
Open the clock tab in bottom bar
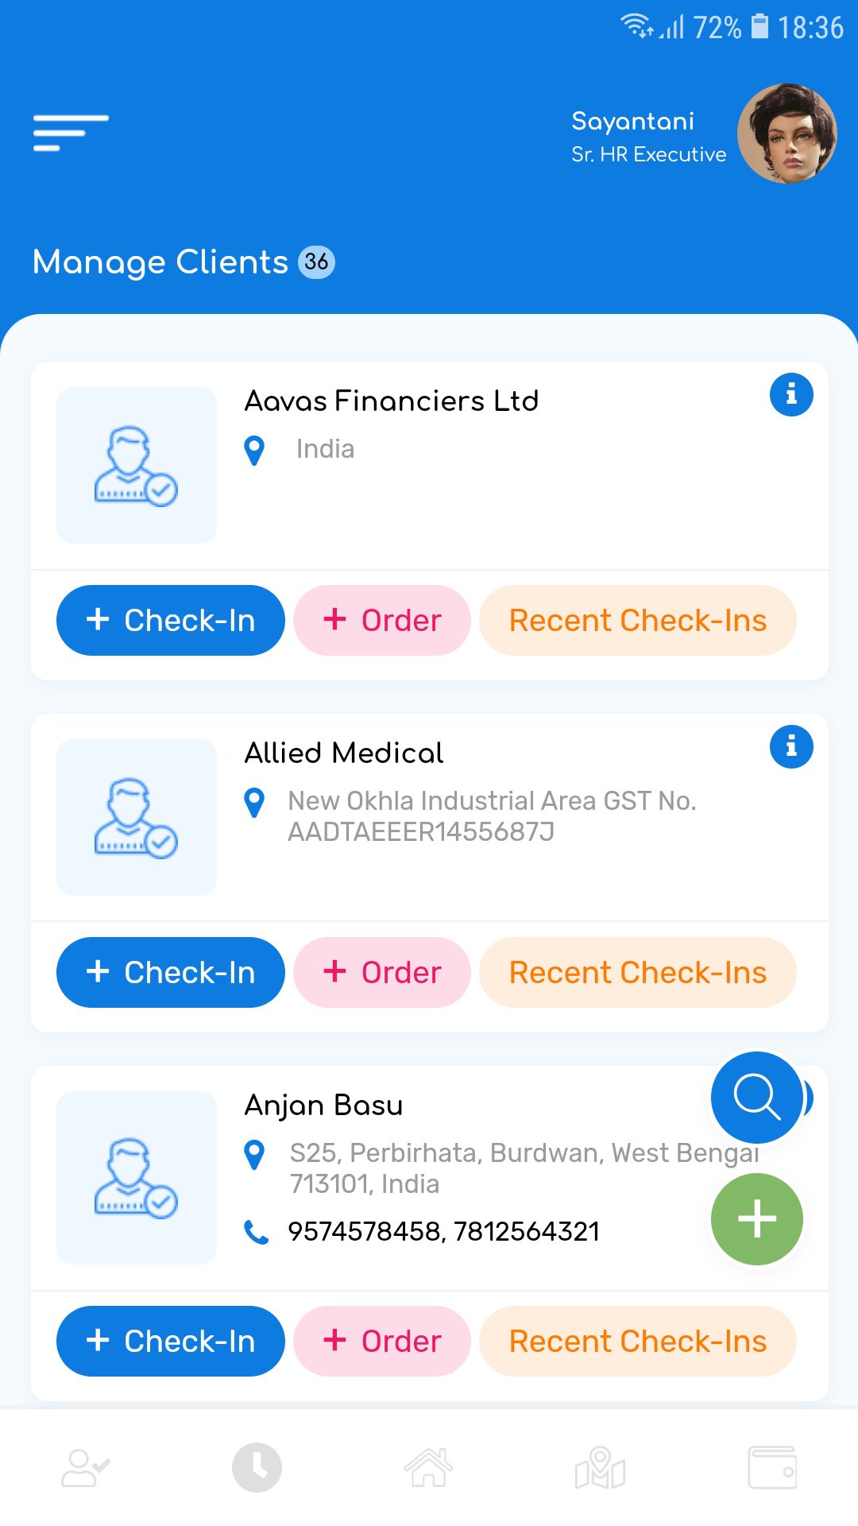coord(257,1467)
